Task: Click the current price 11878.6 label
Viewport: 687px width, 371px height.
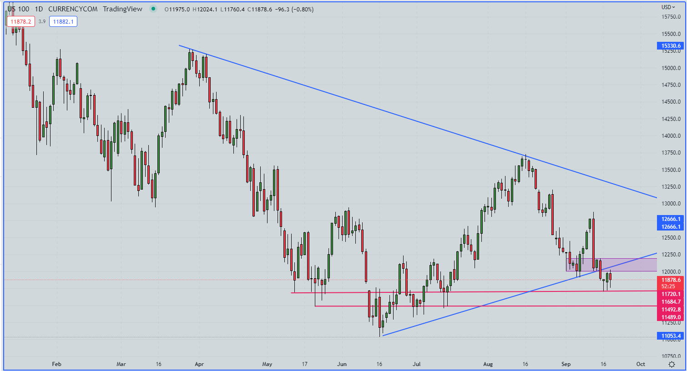Action: [x=671, y=280]
